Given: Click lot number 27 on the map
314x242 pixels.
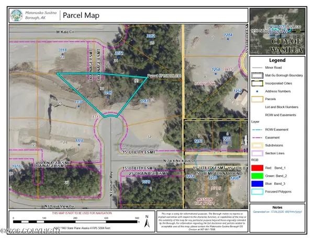Looking at the screenshot, I should click(66, 183).
